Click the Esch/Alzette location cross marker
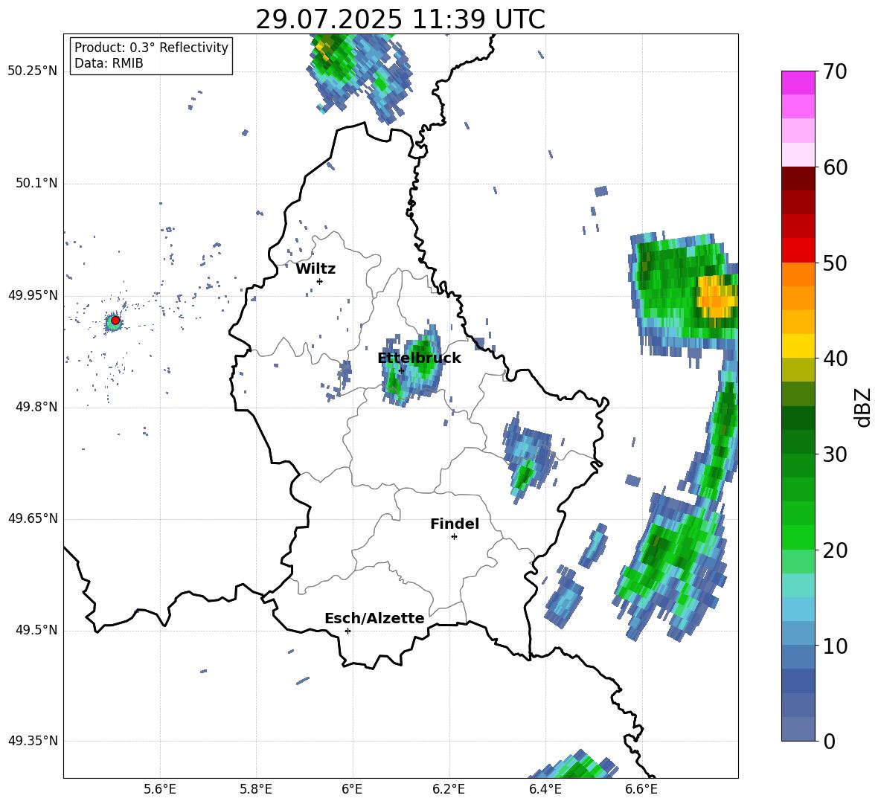This screenshot has width=881, height=804. tap(347, 631)
